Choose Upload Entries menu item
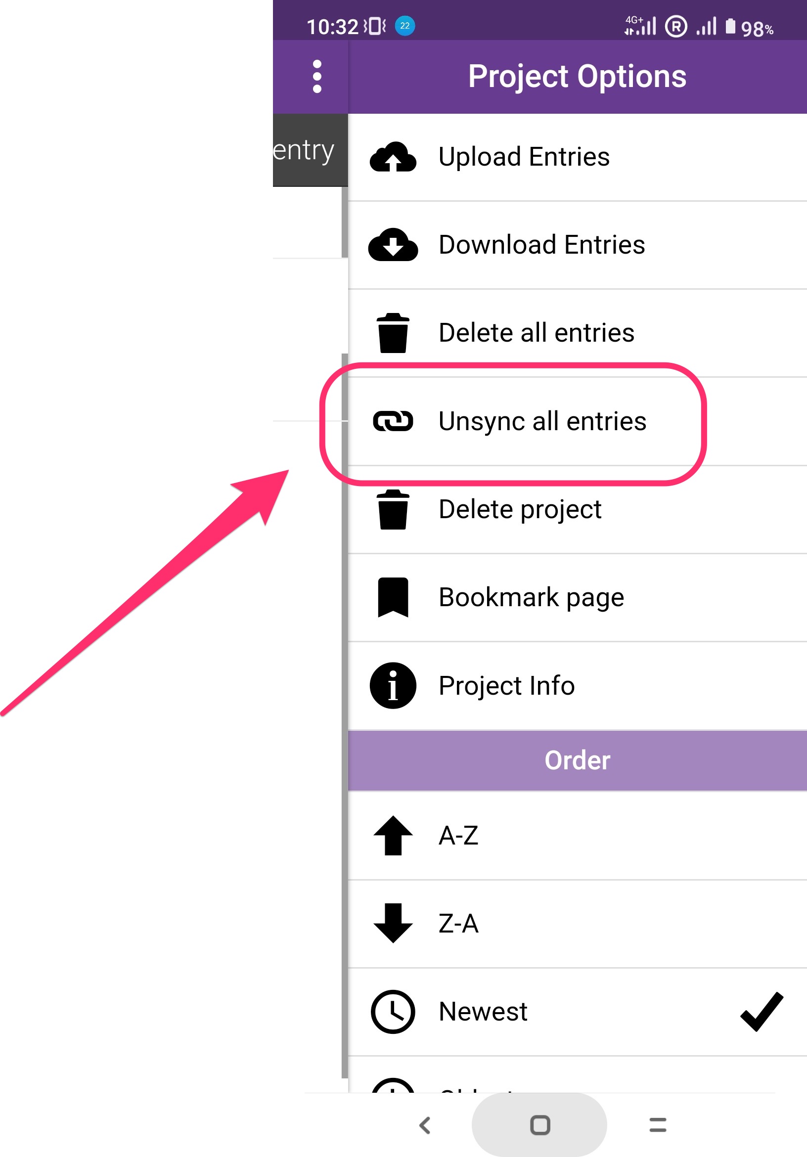 (x=524, y=157)
